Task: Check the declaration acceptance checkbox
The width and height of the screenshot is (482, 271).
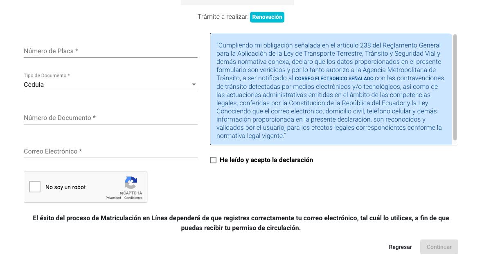Action: [x=213, y=160]
